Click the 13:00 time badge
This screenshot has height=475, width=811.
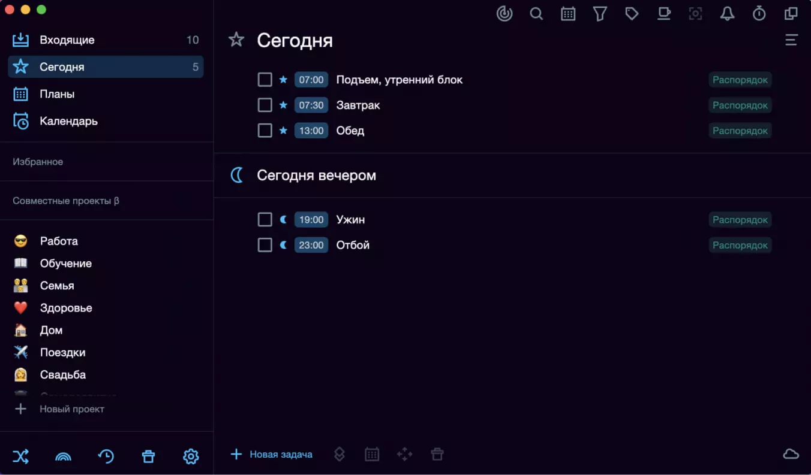pos(311,131)
